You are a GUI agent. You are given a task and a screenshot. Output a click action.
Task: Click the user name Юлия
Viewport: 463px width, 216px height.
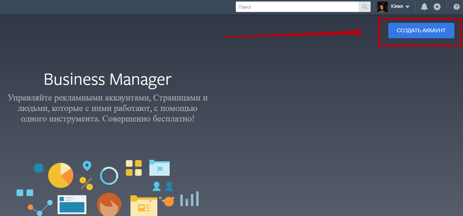click(x=397, y=7)
